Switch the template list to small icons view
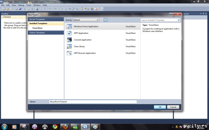The image size is (209, 130). click(102, 20)
